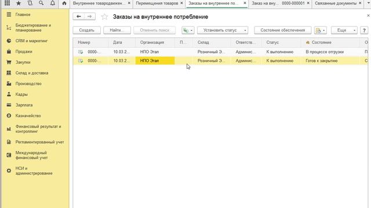This screenshot has height=208, width=371.
Task: Click Админис... in highlighted row
Action: pos(246,61)
